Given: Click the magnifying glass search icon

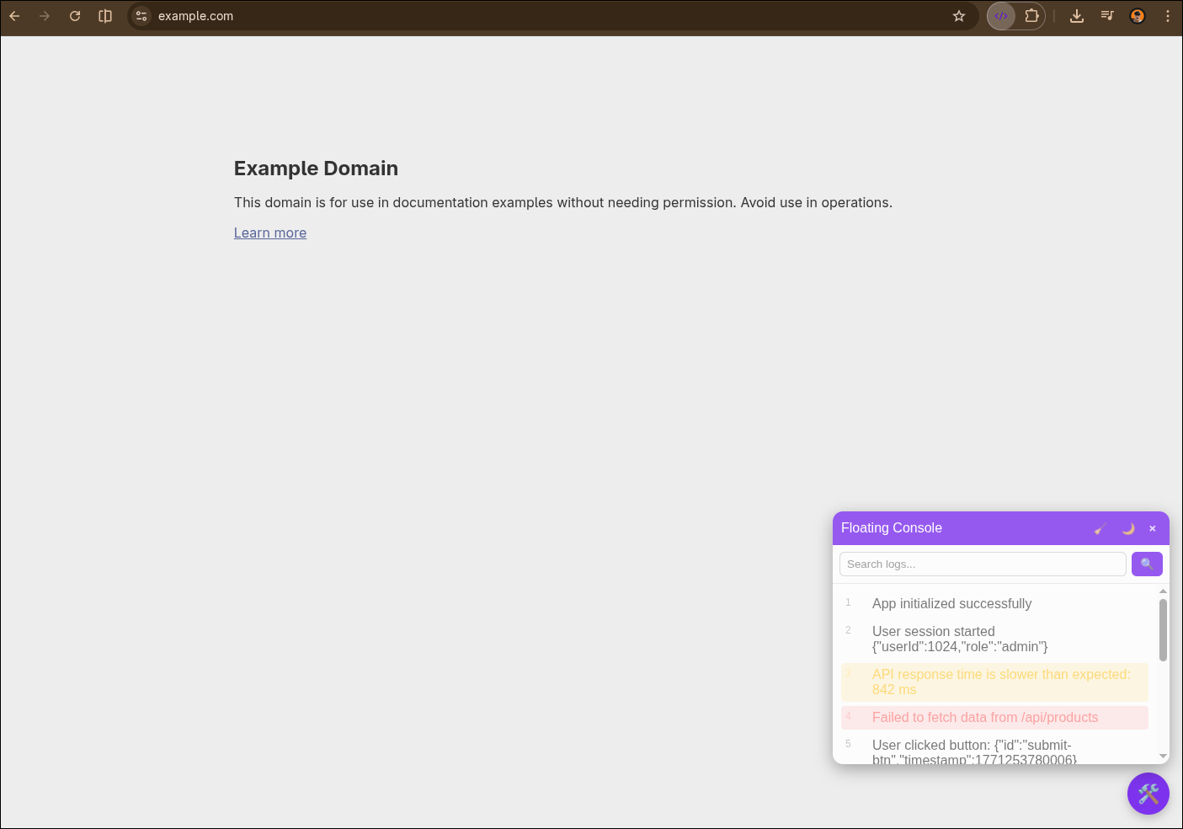Looking at the screenshot, I should [1147, 564].
